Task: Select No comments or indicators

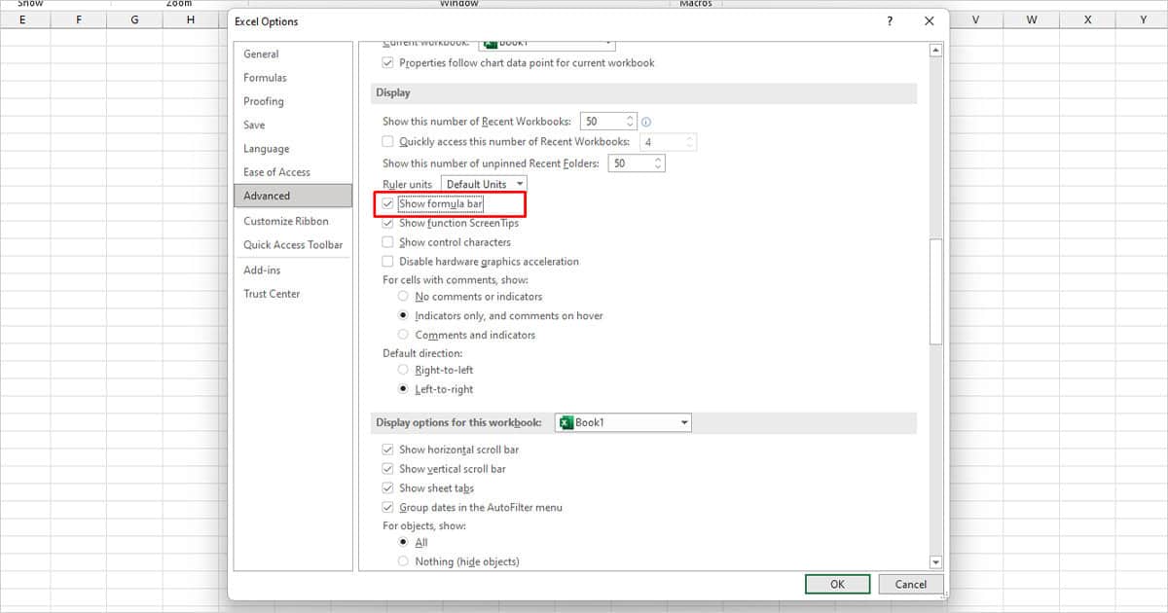Action: pos(402,296)
